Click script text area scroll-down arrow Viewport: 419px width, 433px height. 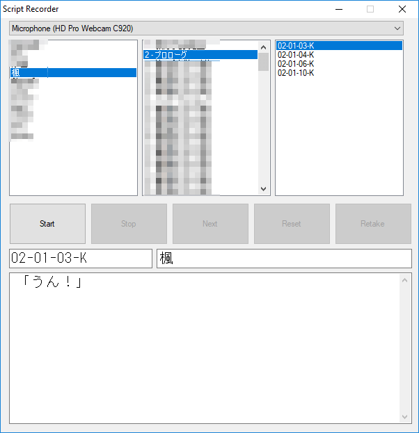point(406,417)
